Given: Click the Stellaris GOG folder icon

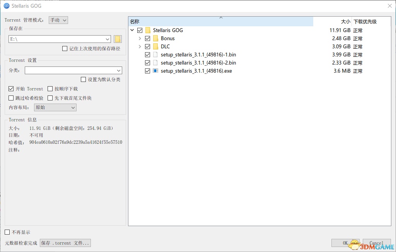Looking at the screenshot, I should click(148, 30).
